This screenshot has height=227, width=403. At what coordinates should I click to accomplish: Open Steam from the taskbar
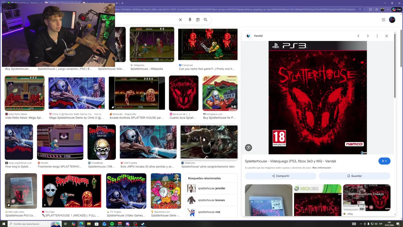[143, 224]
